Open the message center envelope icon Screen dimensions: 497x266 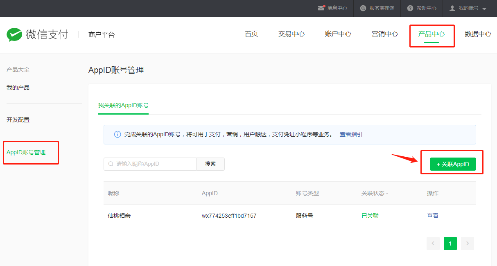[321, 8]
